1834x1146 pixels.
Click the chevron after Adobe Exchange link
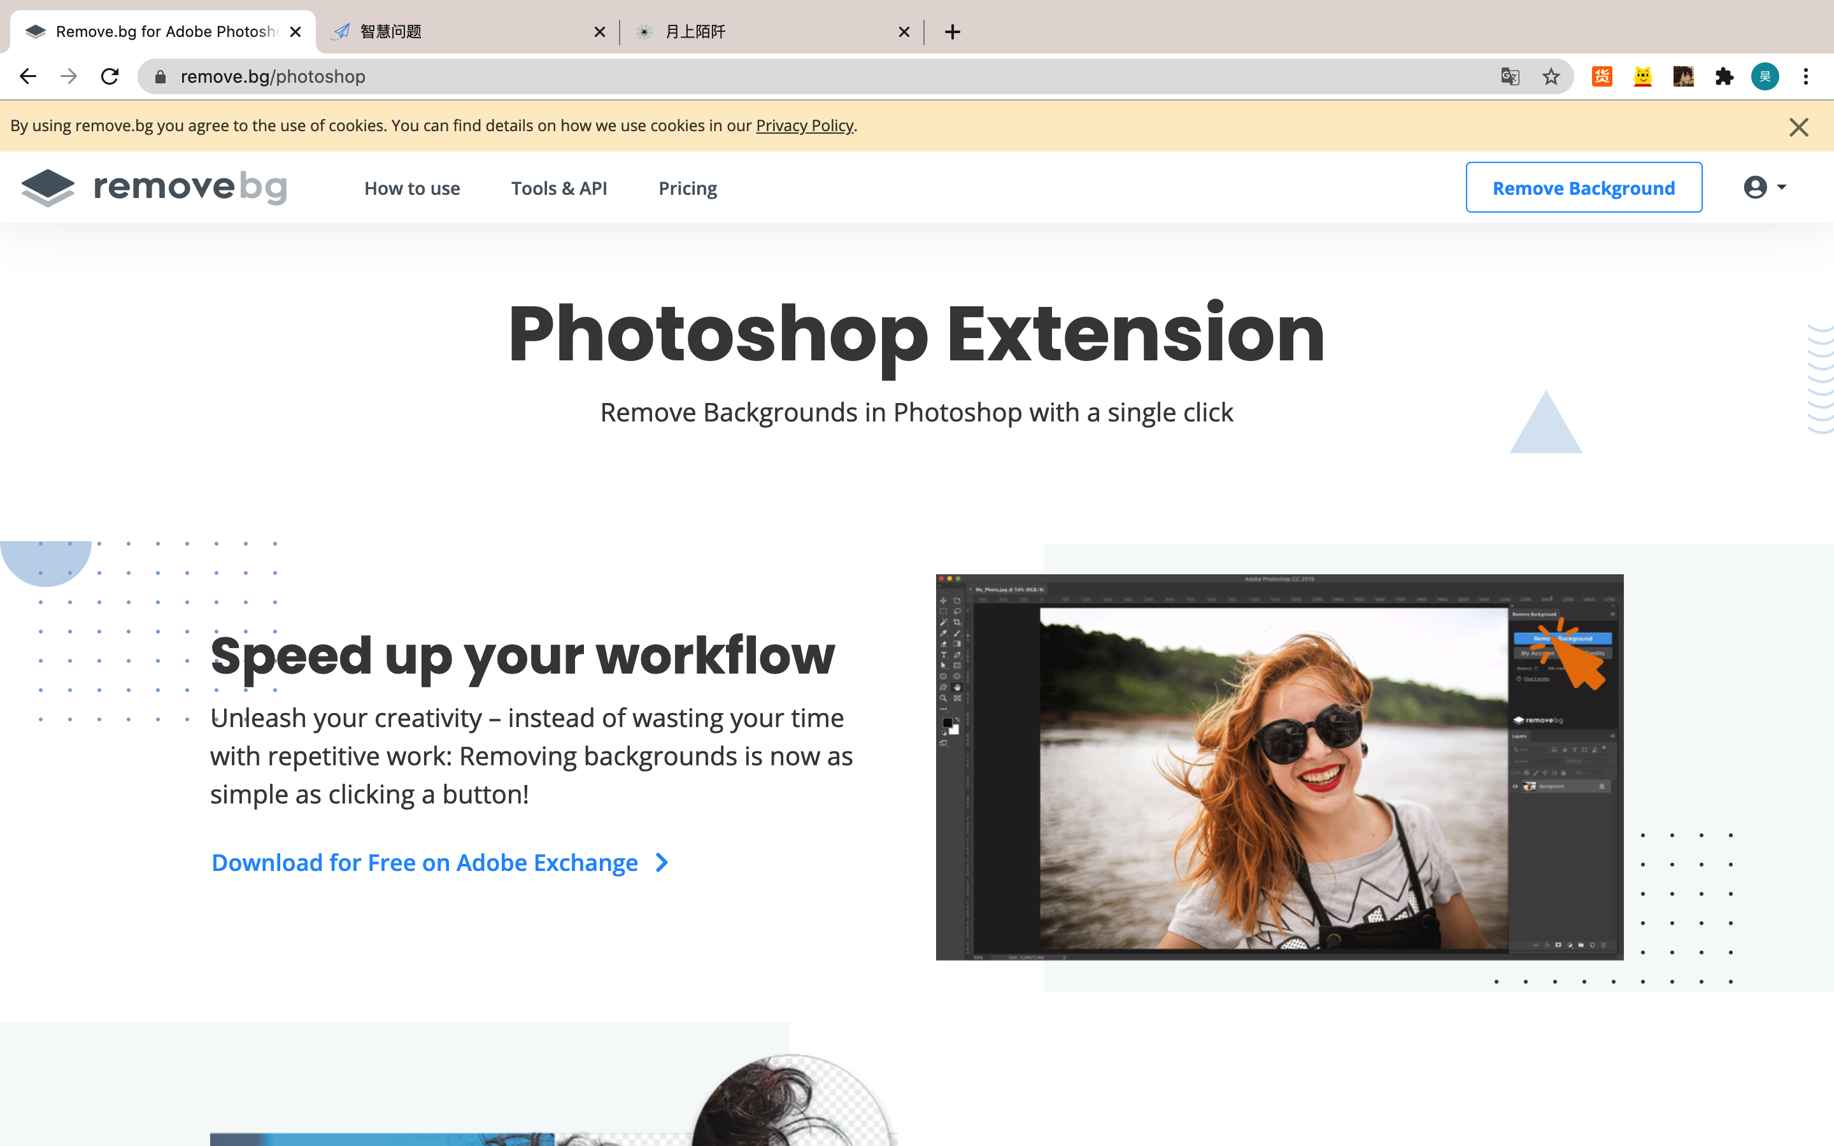click(662, 863)
